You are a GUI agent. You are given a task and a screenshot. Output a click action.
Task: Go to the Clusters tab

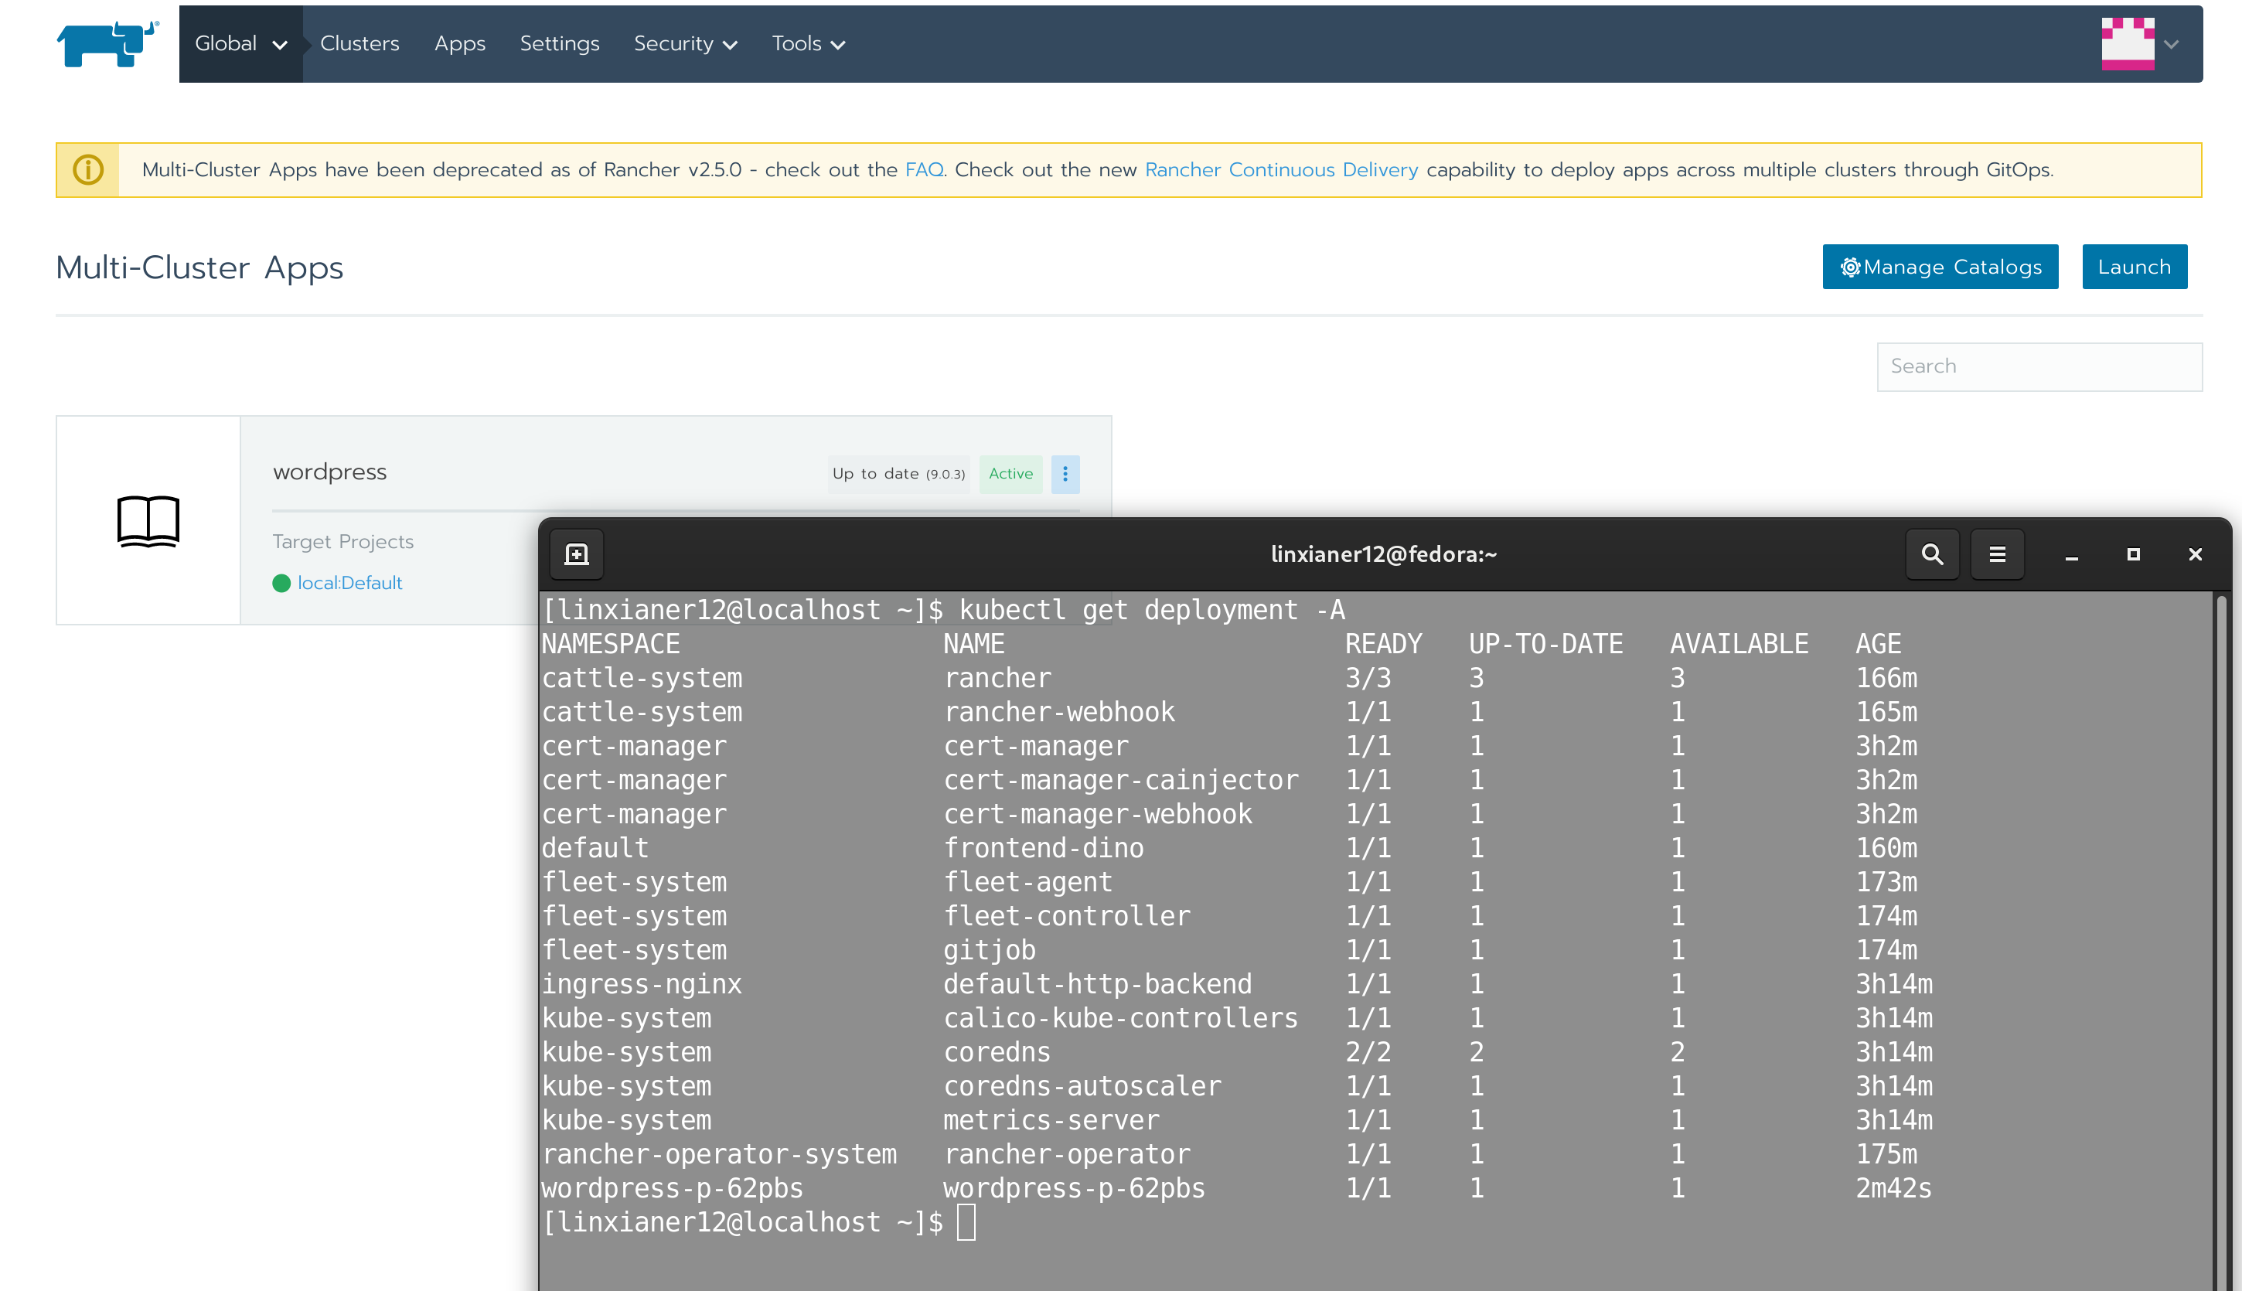click(x=359, y=43)
